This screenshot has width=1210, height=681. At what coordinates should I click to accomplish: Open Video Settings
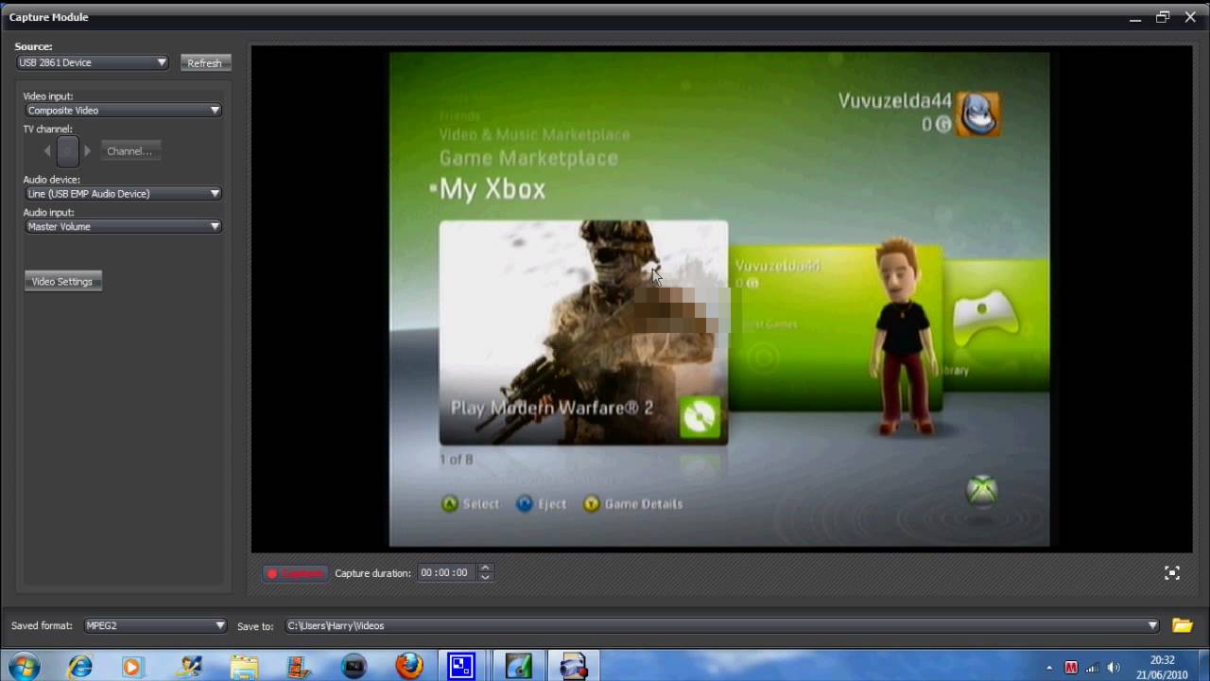tap(62, 281)
